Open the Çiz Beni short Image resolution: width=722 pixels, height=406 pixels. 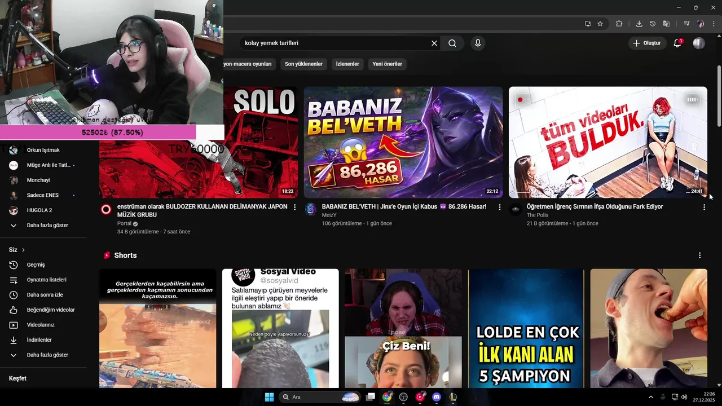(403, 328)
